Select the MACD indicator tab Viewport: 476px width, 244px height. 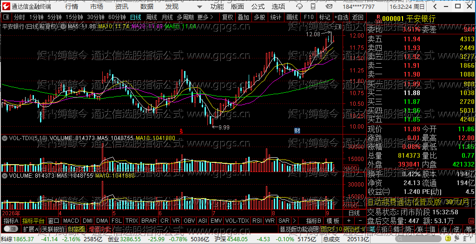(x=71, y=221)
